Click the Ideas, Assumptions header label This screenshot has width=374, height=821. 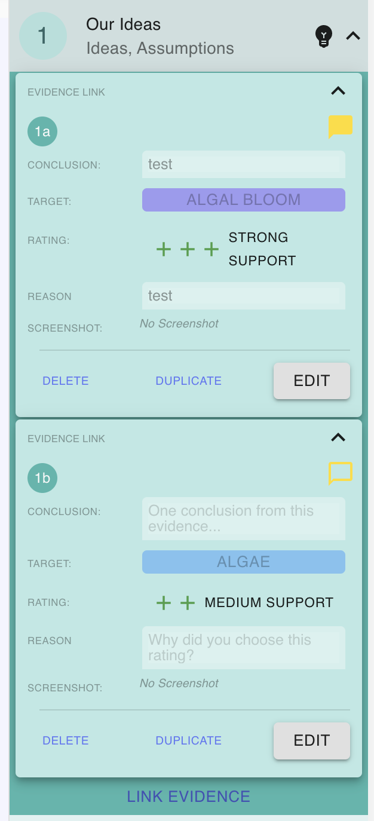(x=160, y=48)
